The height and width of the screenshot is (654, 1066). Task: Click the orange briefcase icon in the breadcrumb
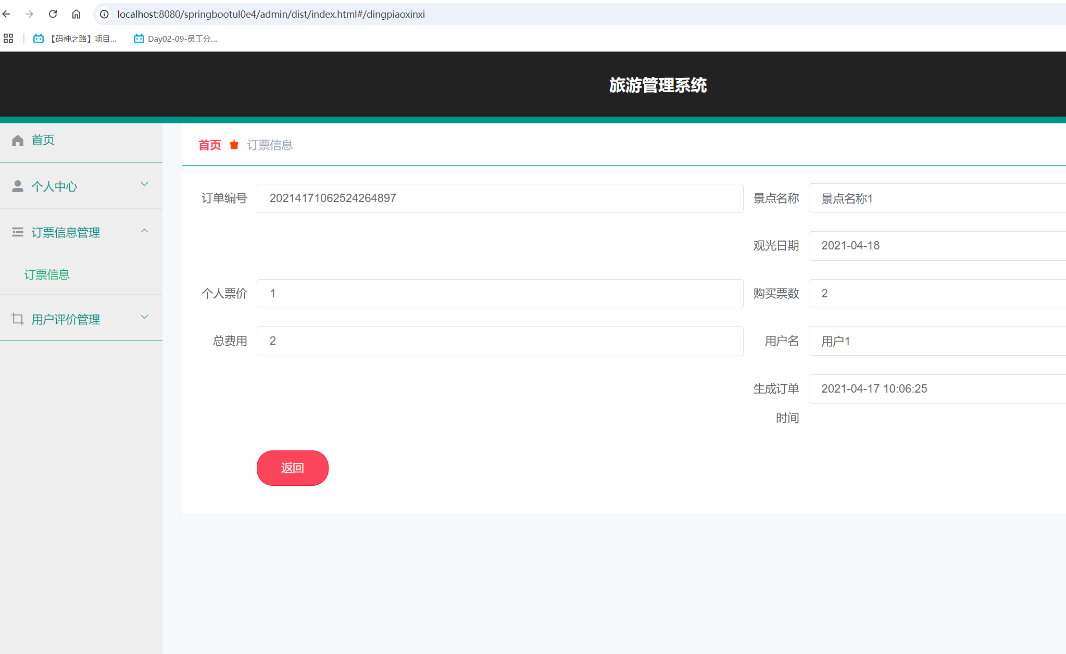tap(234, 145)
